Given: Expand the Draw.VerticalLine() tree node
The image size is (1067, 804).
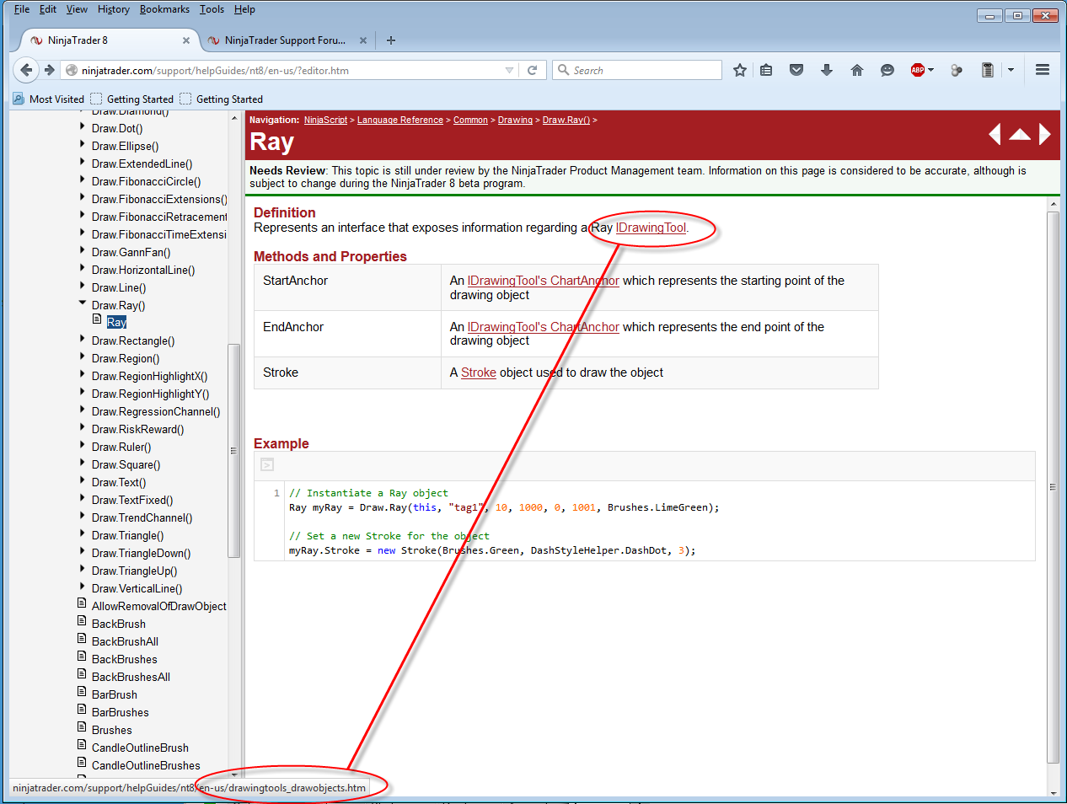Looking at the screenshot, I should 83,587.
